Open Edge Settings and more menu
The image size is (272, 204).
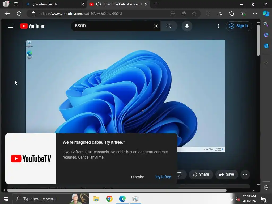point(255,14)
